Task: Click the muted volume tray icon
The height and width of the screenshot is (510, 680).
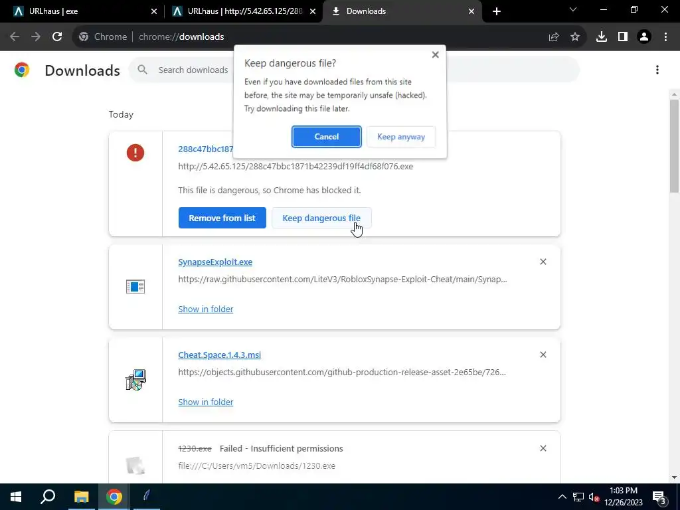Action: pyautogui.click(x=594, y=497)
